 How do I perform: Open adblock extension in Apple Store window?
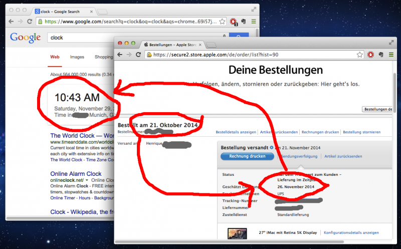tap(370, 55)
